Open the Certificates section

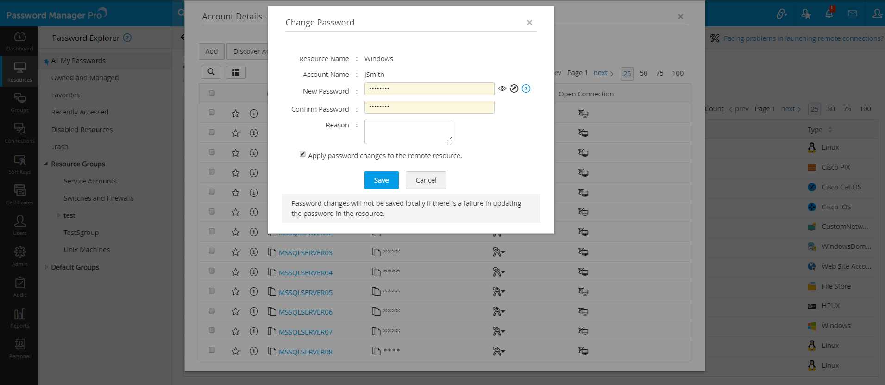point(19,195)
